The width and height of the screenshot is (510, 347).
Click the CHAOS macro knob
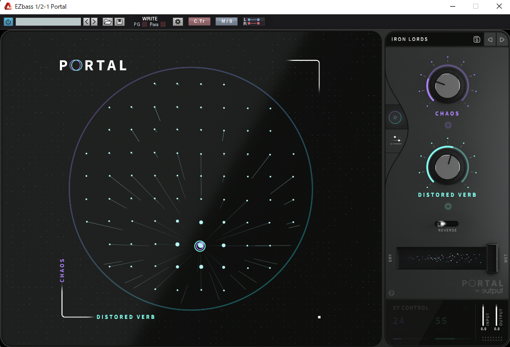point(448,86)
